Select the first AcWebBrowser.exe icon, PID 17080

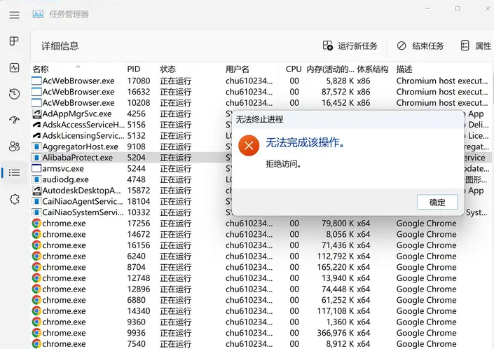(36, 81)
